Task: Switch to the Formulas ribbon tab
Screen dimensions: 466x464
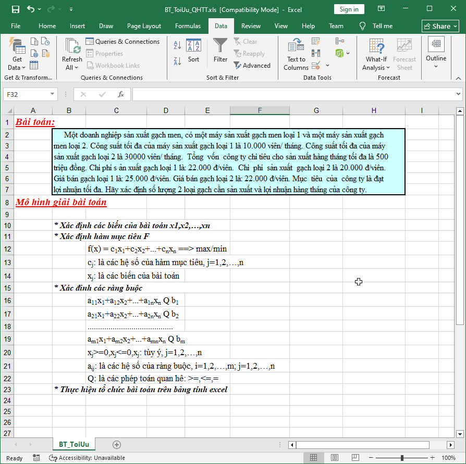Action: click(x=188, y=26)
